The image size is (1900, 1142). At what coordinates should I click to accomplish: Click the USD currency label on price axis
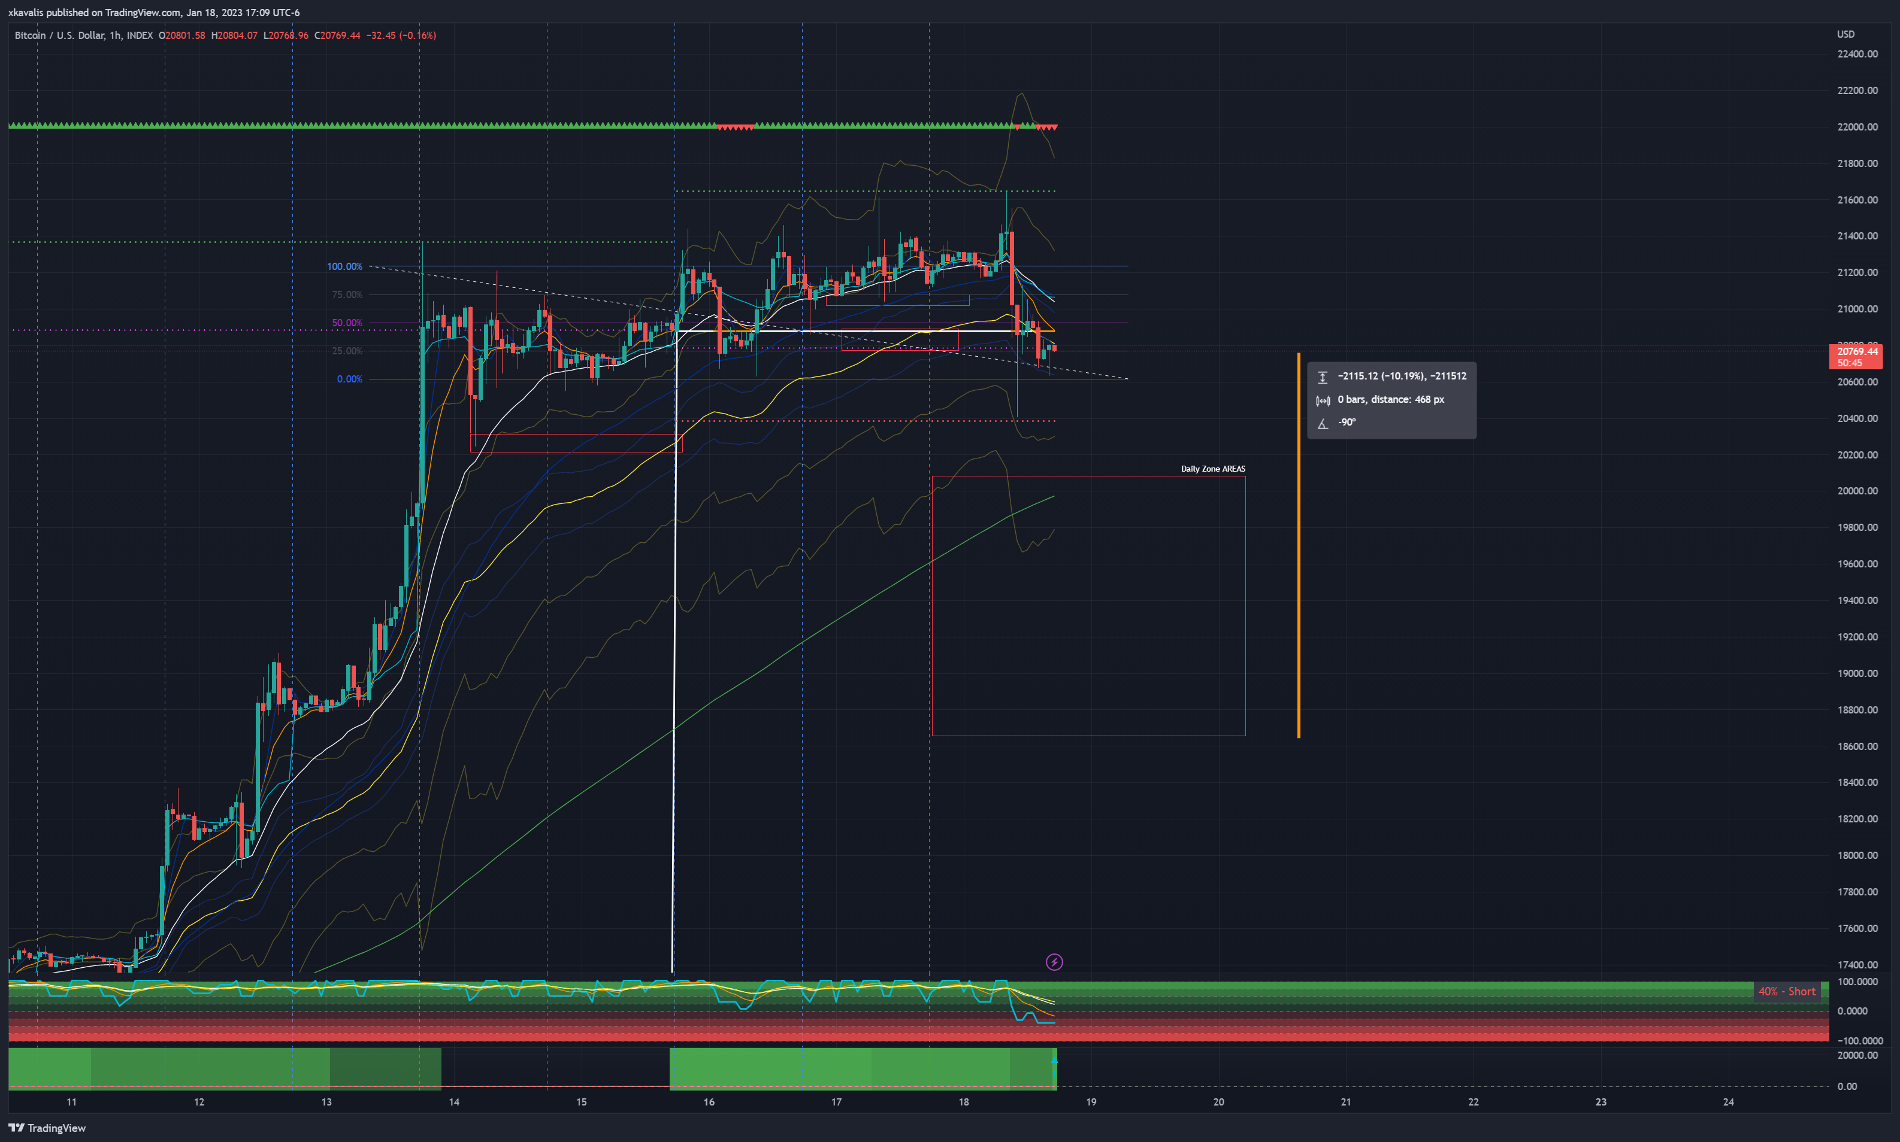(x=1845, y=35)
